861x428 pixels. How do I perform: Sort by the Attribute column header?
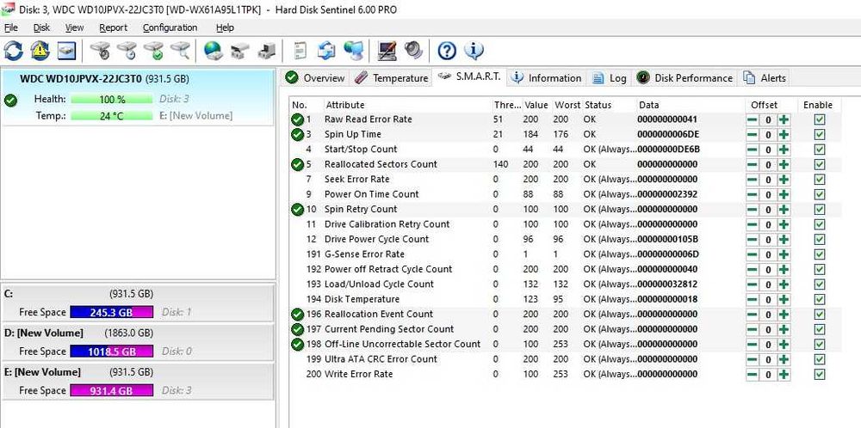coord(408,105)
